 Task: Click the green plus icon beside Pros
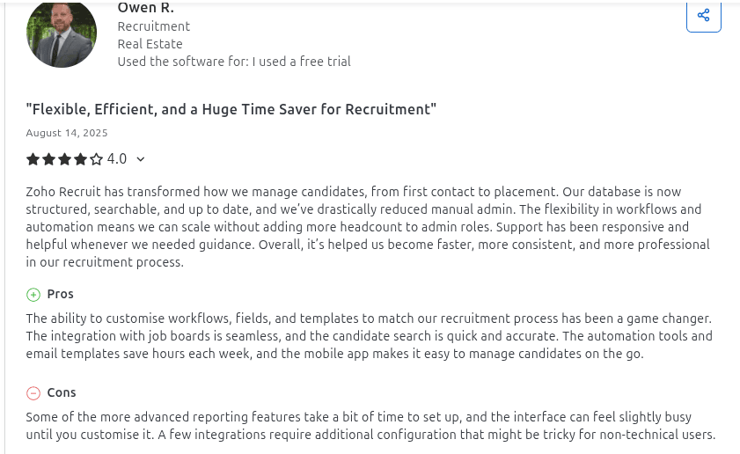point(33,295)
